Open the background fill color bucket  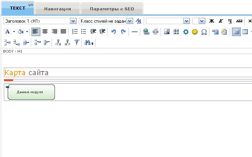tap(22, 32)
